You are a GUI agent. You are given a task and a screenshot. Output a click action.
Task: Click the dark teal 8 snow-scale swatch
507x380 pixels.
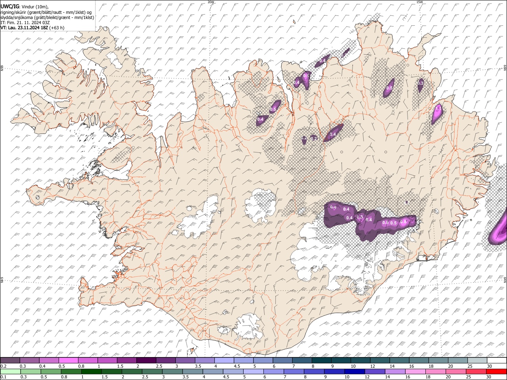click(321, 361)
